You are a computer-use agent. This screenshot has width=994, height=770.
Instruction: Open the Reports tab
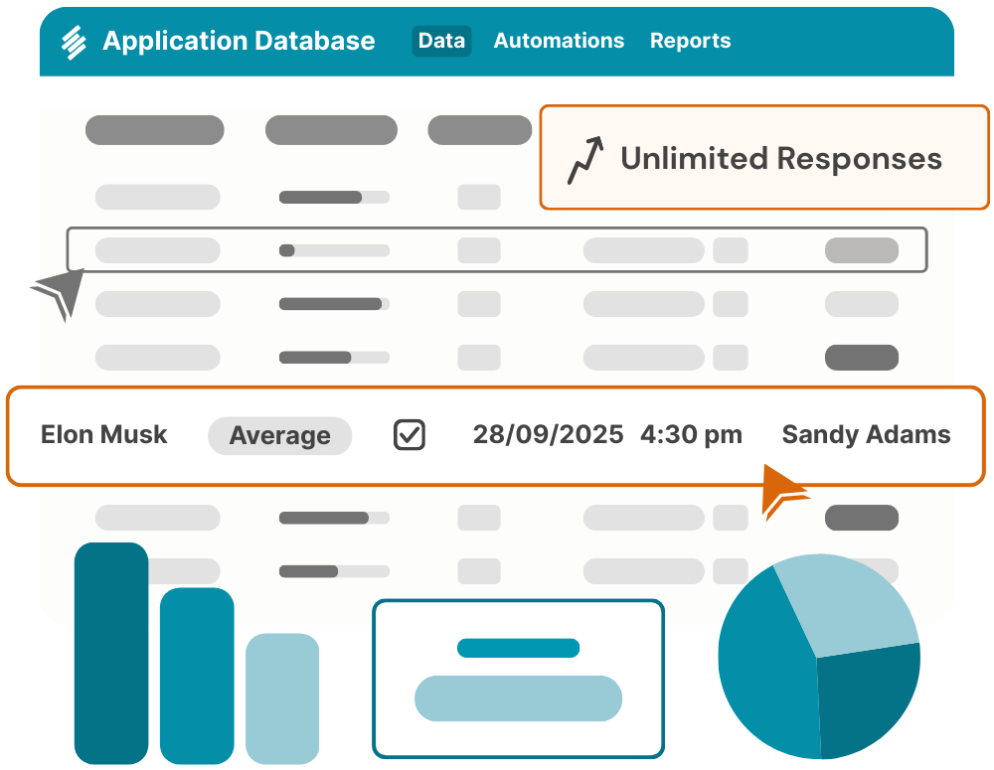[690, 41]
